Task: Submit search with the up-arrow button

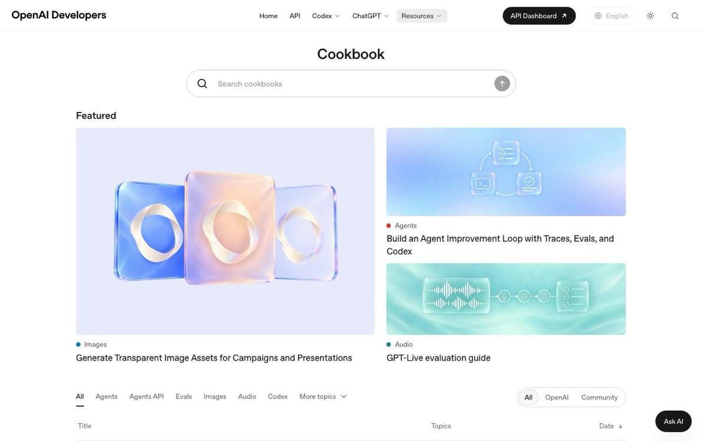Action: pos(502,84)
